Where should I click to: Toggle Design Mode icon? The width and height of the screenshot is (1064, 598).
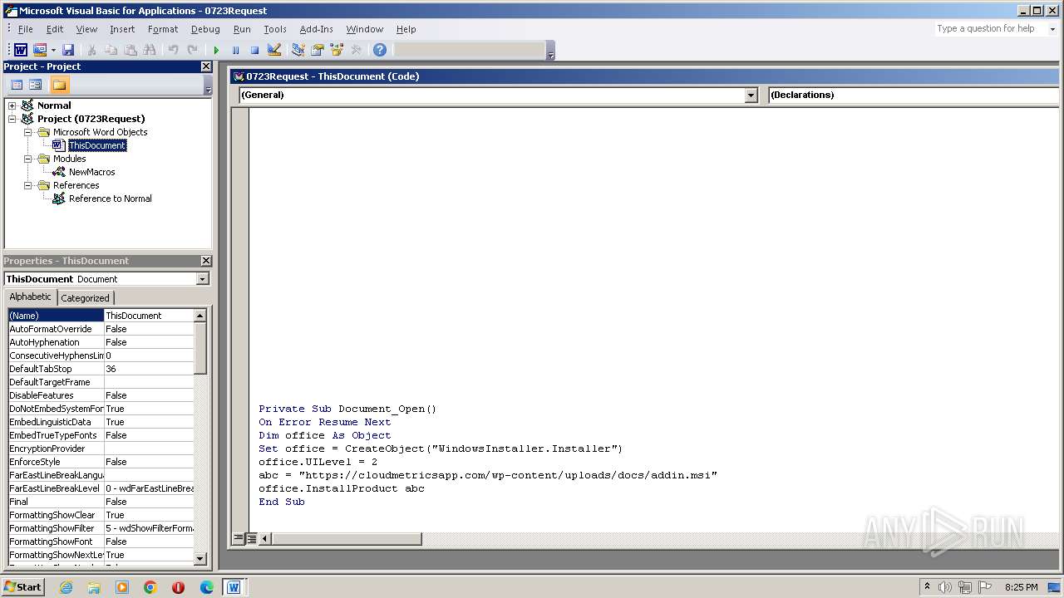pos(274,50)
